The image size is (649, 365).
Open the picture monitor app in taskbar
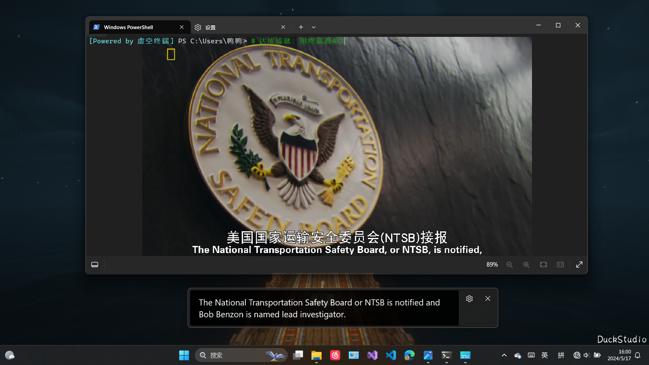click(354, 355)
